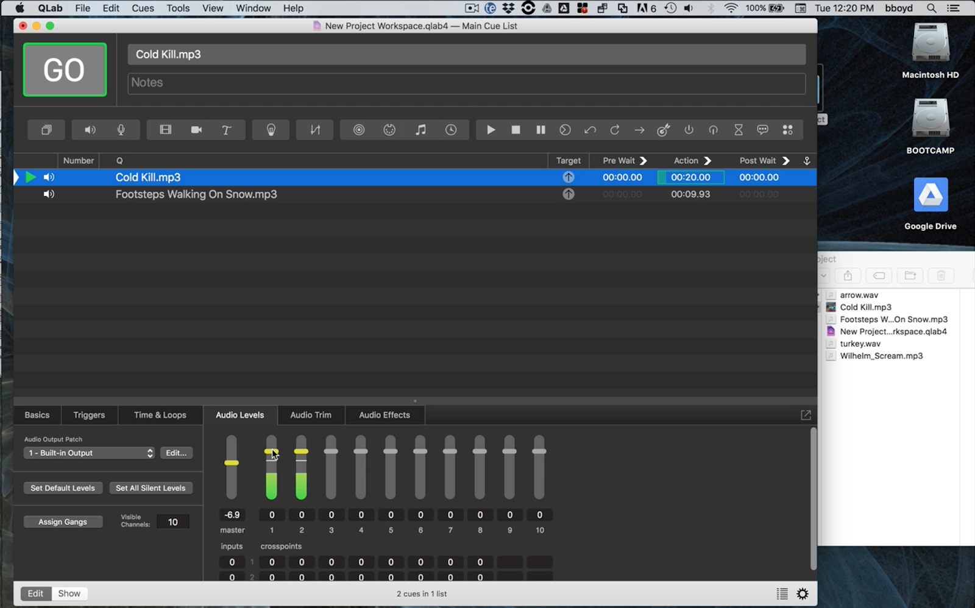
Task: Toggle the Assign Gangs mode
Action: [x=63, y=521]
